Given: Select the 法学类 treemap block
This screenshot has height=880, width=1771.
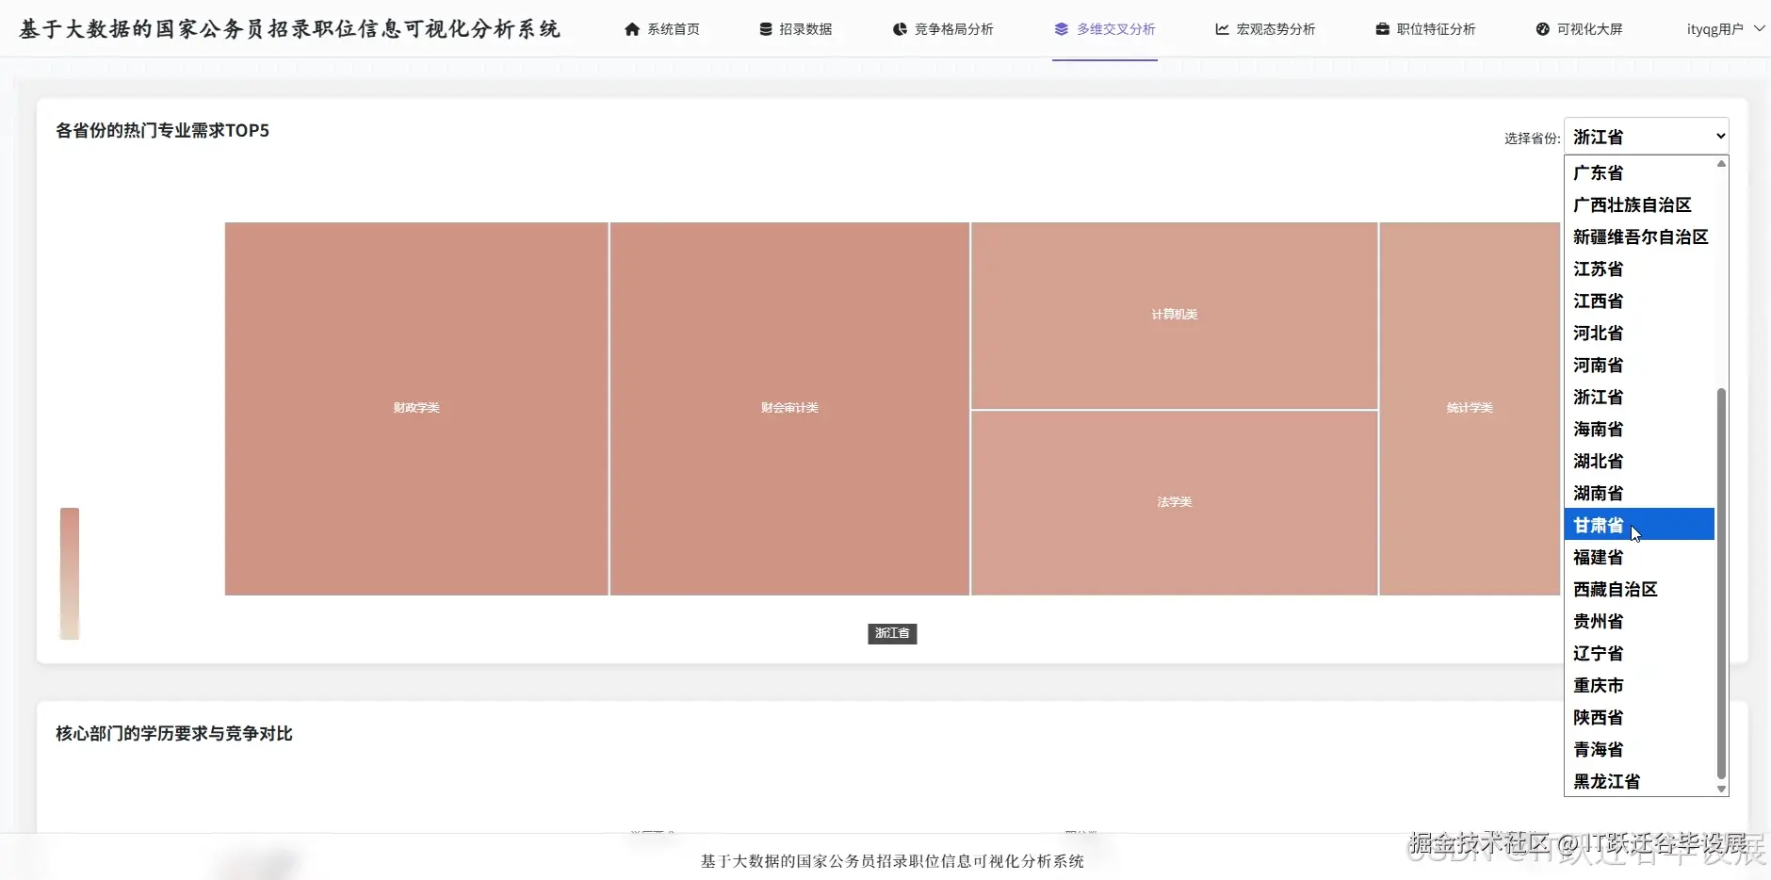Looking at the screenshot, I should pyautogui.click(x=1174, y=501).
